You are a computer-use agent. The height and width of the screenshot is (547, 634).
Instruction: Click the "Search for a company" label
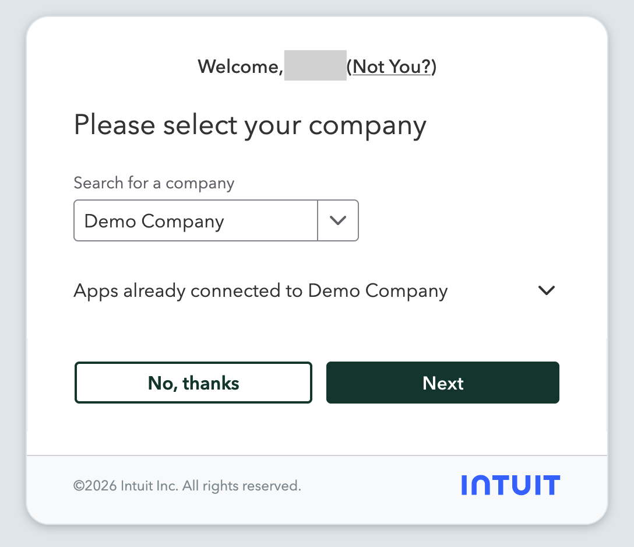click(154, 183)
